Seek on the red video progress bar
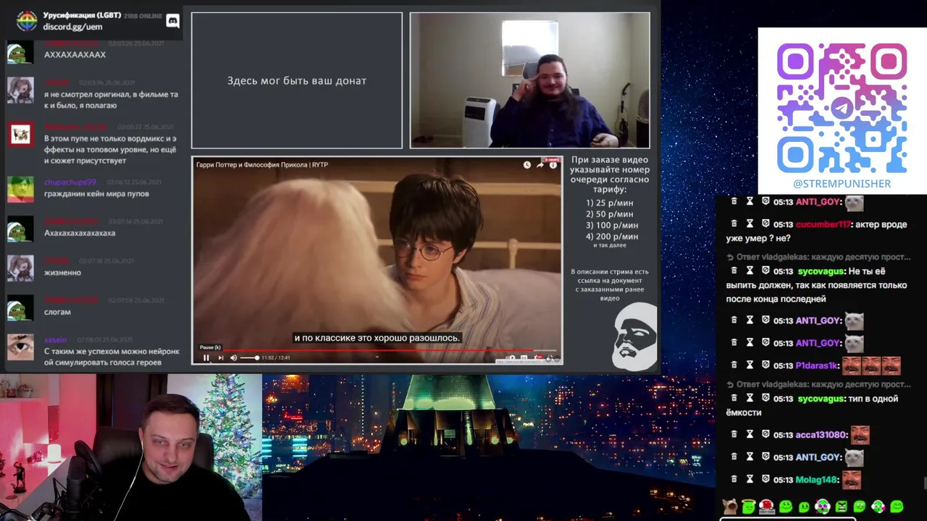927x521 pixels. (377, 350)
